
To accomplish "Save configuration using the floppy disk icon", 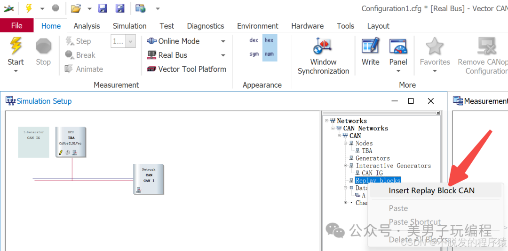I will pyautogui.click(x=103, y=8).
